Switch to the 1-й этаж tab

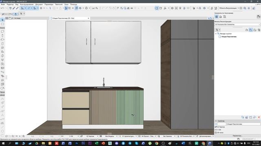[x=15, y=18]
